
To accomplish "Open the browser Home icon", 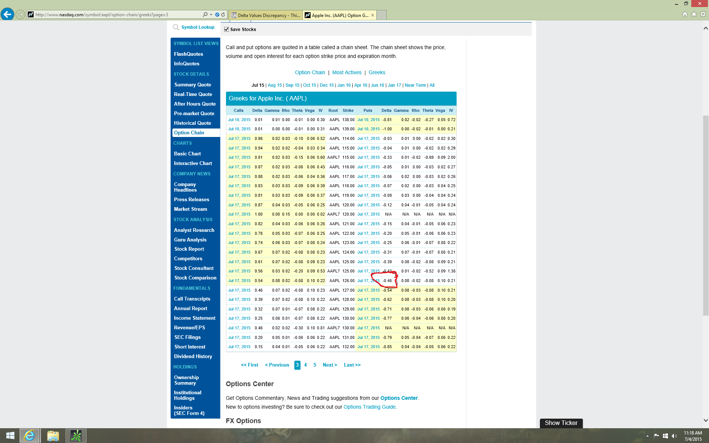I will click(x=685, y=14).
